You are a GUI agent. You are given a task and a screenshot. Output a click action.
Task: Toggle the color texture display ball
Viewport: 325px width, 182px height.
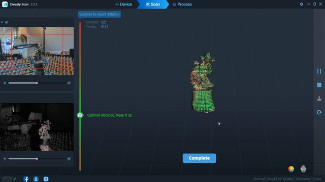click(291, 169)
